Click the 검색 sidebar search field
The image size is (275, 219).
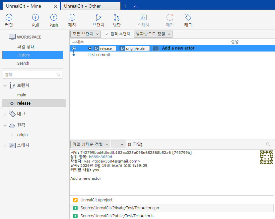point(33,75)
